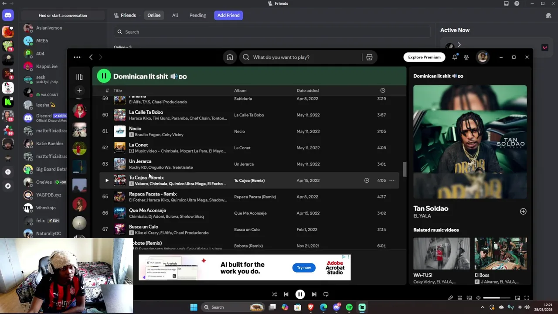Add a server in Discord sidebar

click(8, 172)
